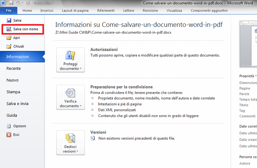Open the File tab

coord(9,11)
